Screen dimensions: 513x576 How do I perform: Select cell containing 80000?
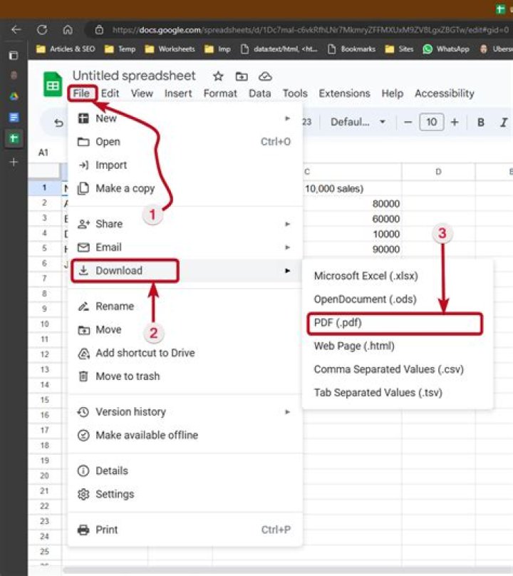click(x=353, y=204)
